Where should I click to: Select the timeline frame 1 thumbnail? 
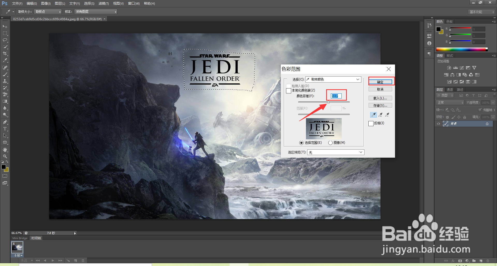17,247
